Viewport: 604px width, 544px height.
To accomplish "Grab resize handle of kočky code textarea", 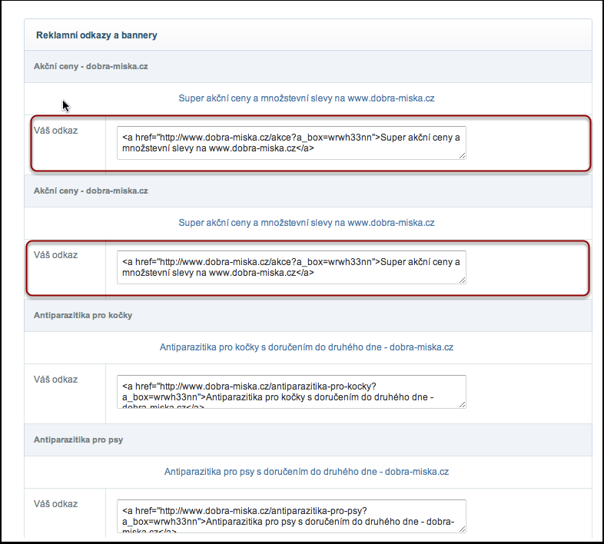I will click(x=463, y=404).
